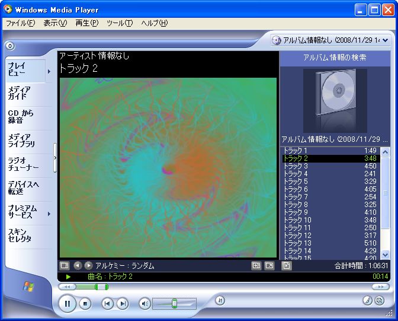Viewport: 398px width, 321px height.
Task: Click the playlist scrollbar down arrow
Action: pos(386,255)
